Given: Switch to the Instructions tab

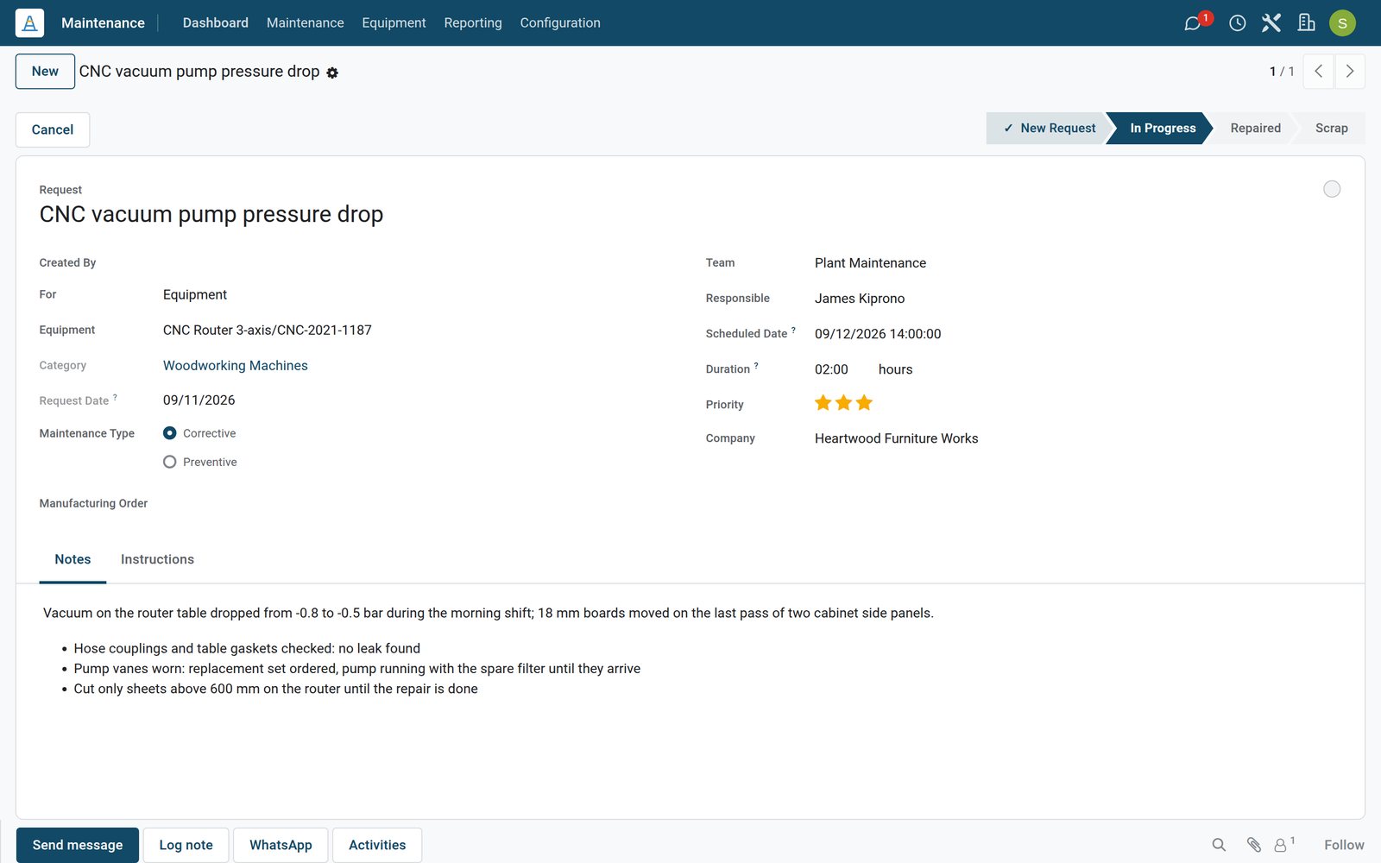Looking at the screenshot, I should click(x=157, y=559).
